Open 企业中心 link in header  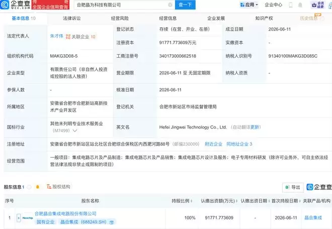(273, 5)
